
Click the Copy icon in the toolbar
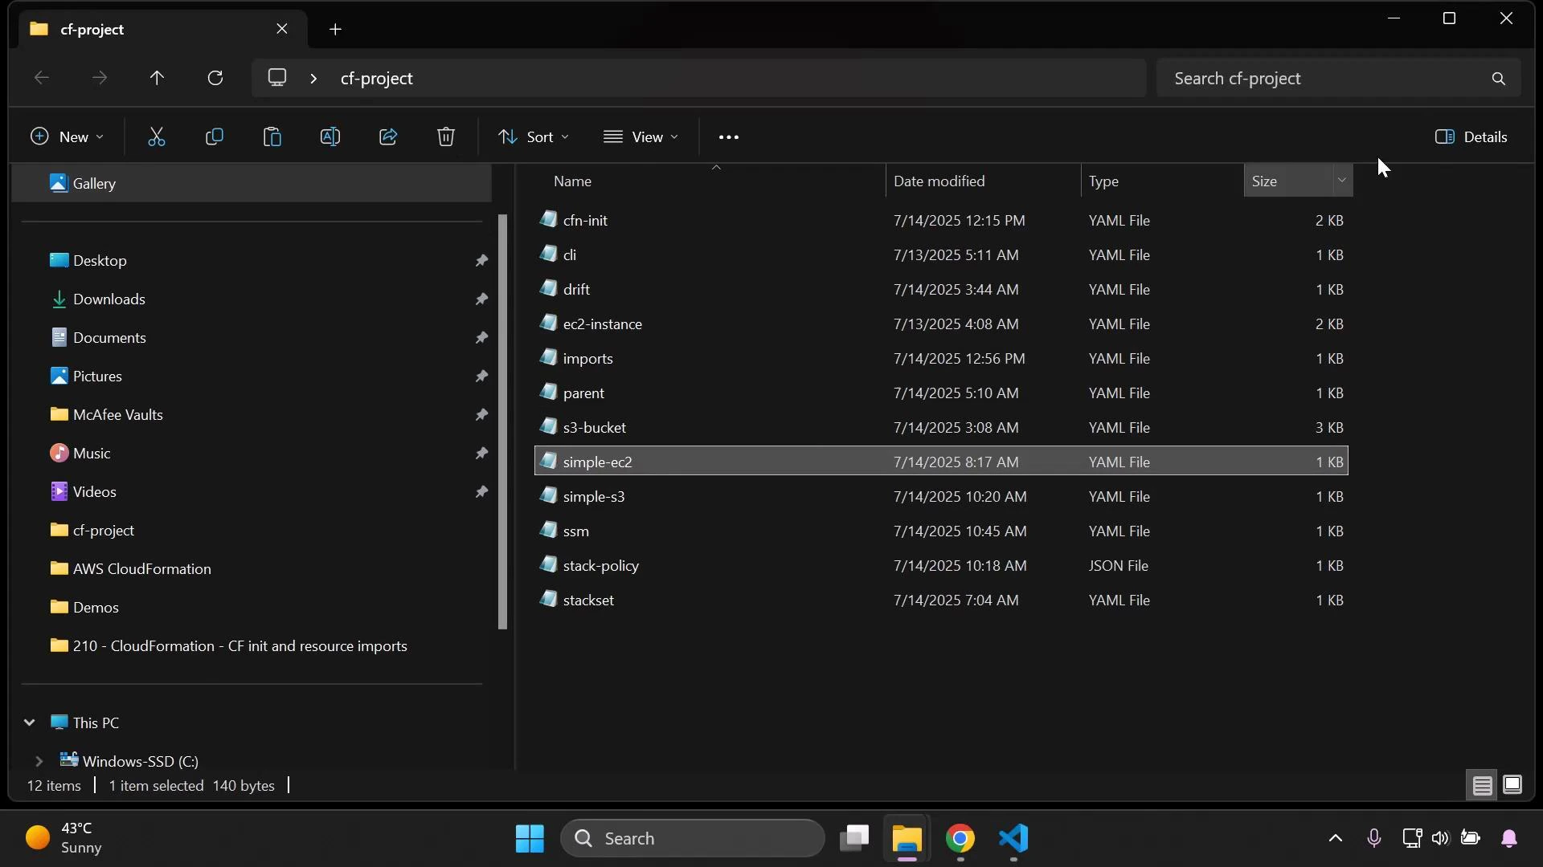(x=215, y=136)
